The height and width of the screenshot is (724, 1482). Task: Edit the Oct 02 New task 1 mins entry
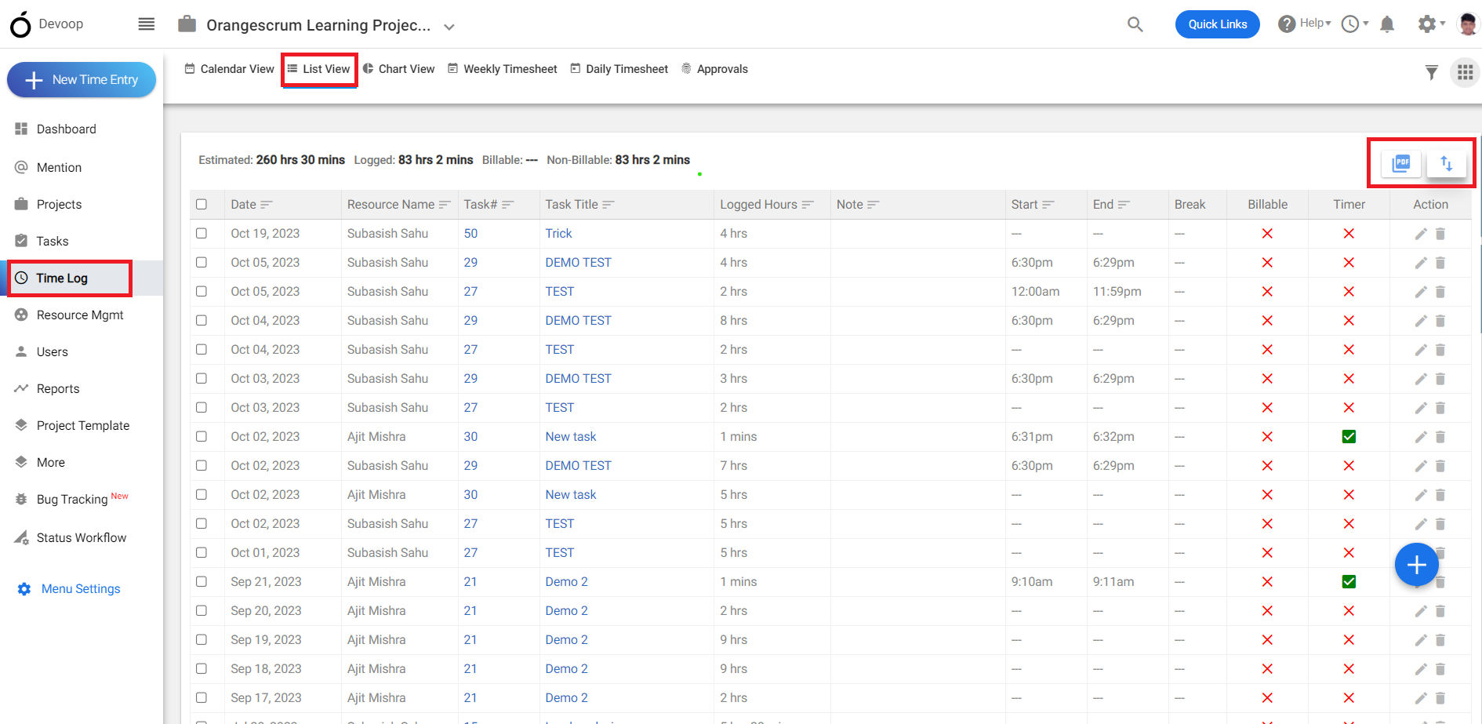coord(1421,437)
